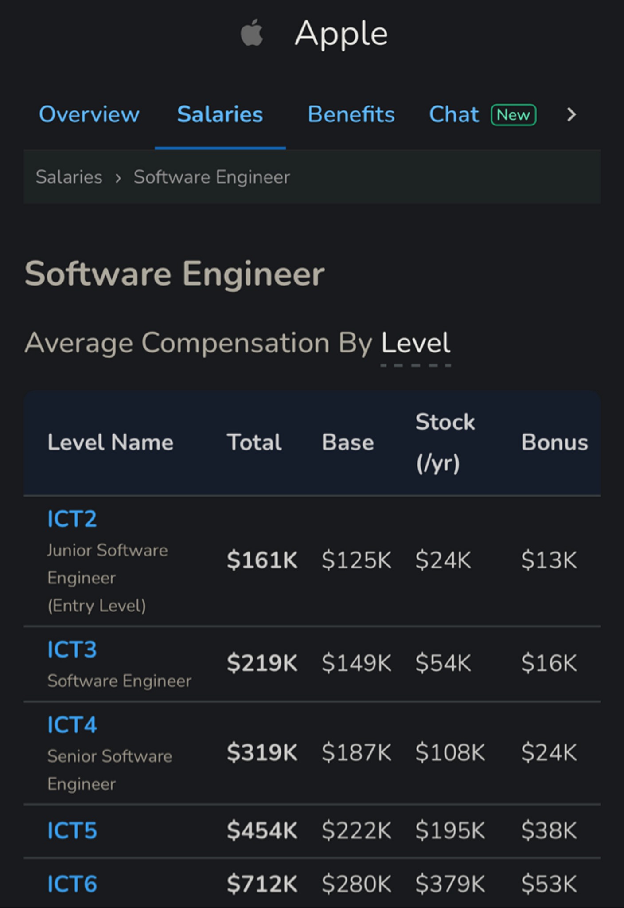Image resolution: width=624 pixels, height=908 pixels.
Task: Open the ICT3 Software Engineer level
Action: (x=72, y=650)
